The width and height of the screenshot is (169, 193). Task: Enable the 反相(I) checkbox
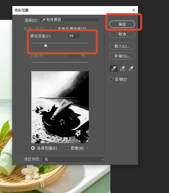[111, 79]
